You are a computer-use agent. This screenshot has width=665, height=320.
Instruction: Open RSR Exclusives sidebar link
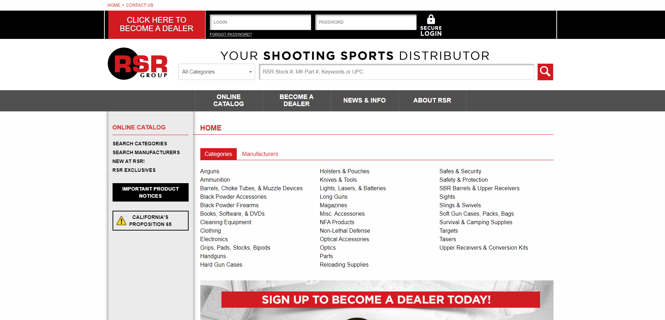coord(134,170)
